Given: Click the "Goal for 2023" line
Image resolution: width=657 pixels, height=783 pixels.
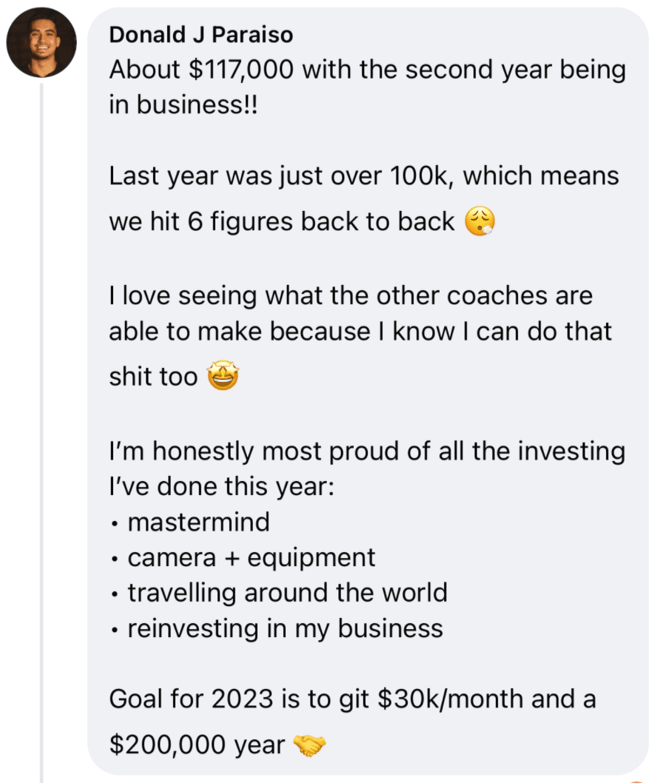Looking at the screenshot, I should [352, 699].
